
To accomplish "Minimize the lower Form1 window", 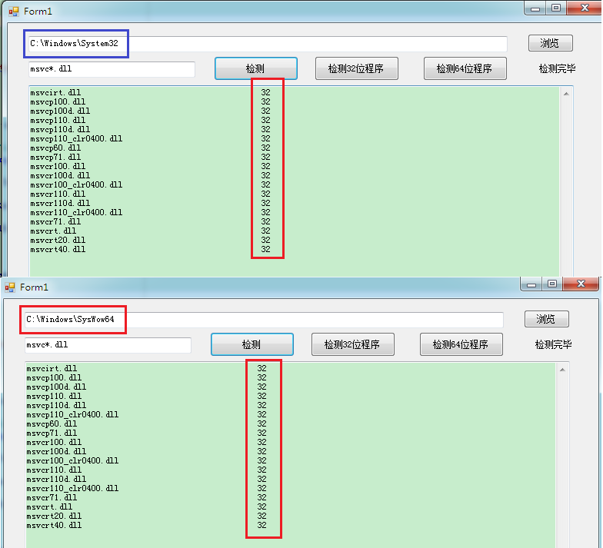I will [531, 284].
